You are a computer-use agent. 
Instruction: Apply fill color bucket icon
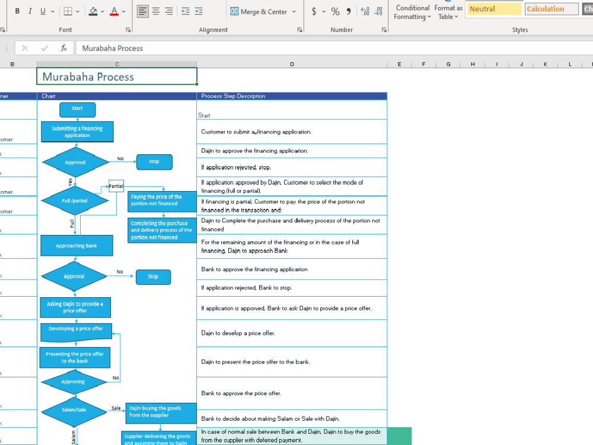(x=93, y=11)
